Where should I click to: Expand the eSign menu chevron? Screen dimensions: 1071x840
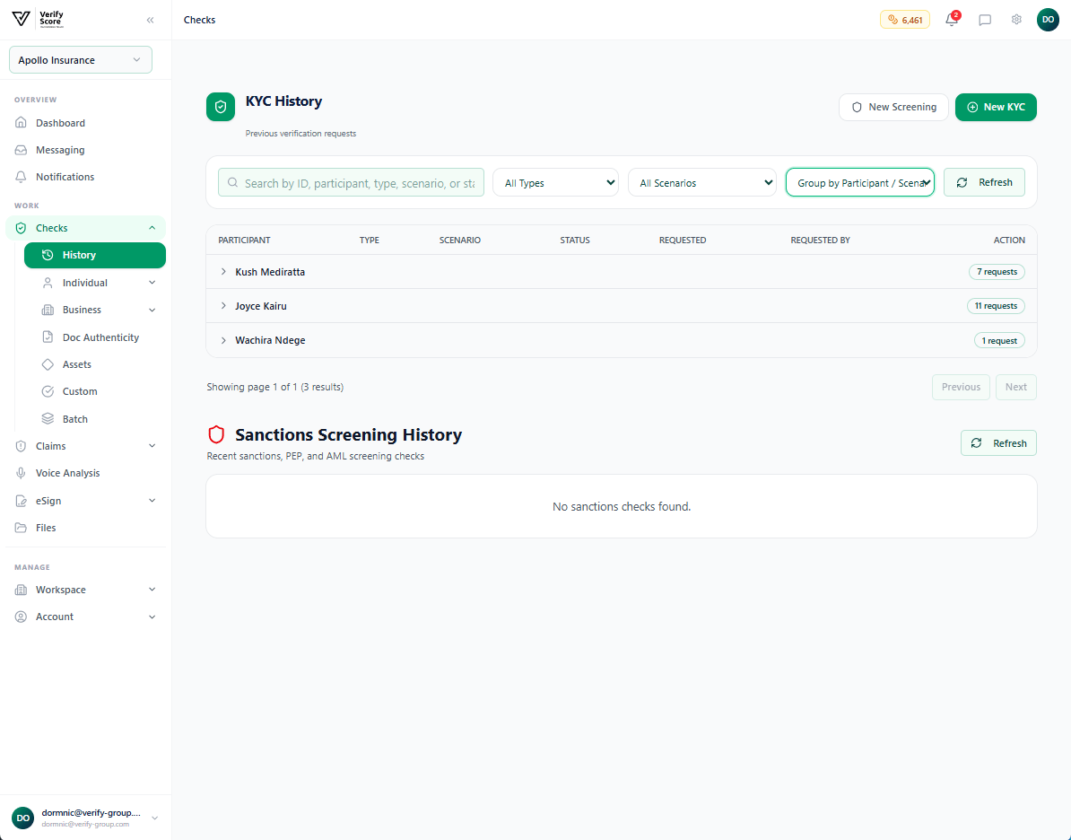coord(152,501)
